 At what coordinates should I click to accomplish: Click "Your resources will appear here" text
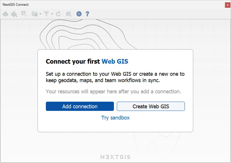pyautogui.click(x=113, y=92)
